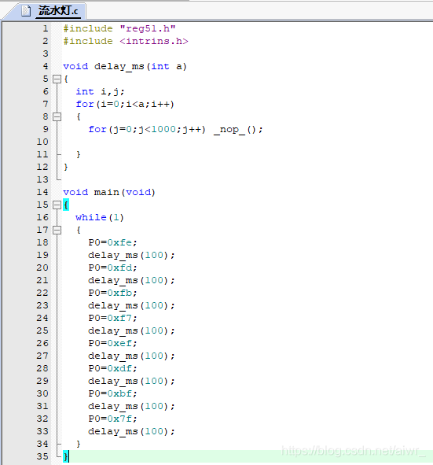Click the #include <intrins.h> line
Image resolution: width=433 pixels, height=465 pixels.
[x=126, y=41]
